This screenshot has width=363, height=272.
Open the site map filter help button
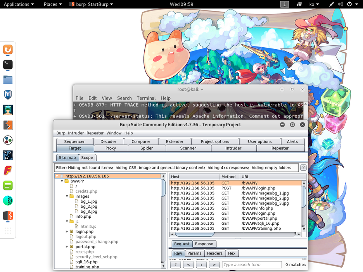click(303, 167)
